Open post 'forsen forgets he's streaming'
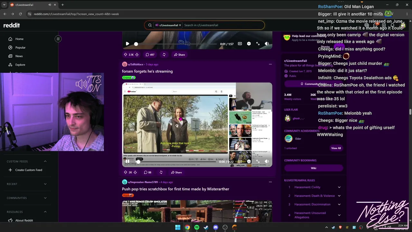Screen dimensions: 412x232 (x=147, y=71)
